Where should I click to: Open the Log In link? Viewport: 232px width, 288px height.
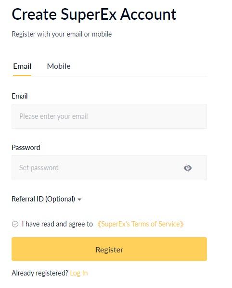tap(79, 273)
